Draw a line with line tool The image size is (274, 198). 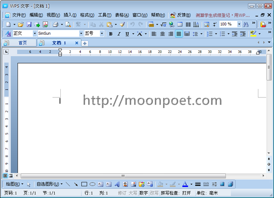68,184
